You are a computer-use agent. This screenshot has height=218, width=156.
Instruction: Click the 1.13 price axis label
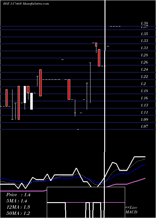(144, 105)
